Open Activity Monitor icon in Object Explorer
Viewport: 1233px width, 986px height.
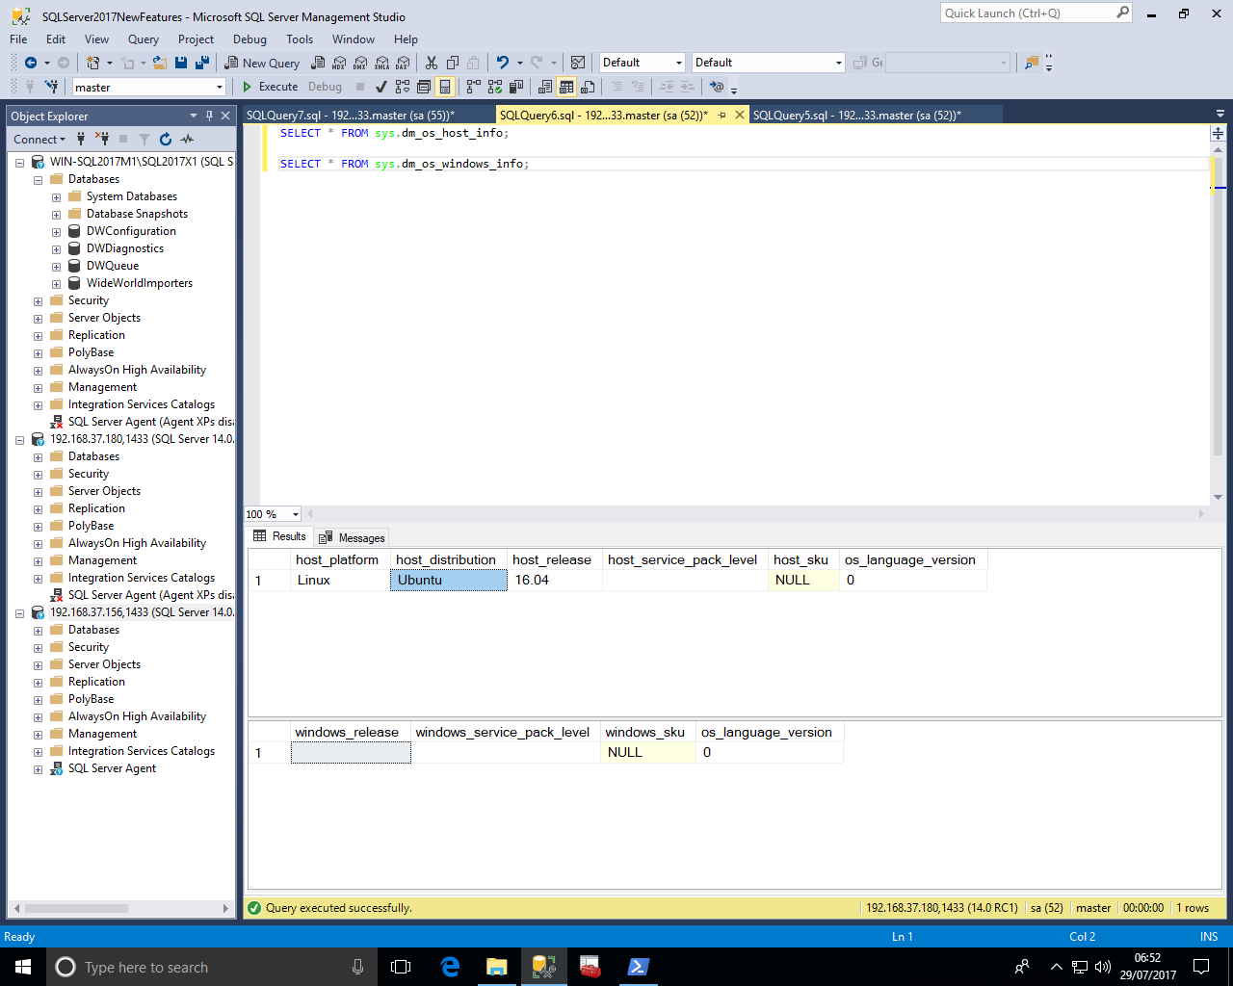pos(187,140)
